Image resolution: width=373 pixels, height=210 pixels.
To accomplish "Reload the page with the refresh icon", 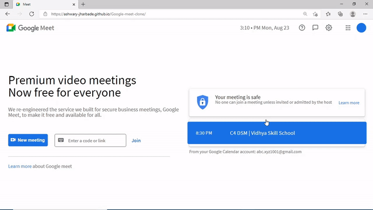I will [32, 14].
